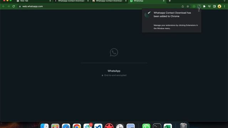This screenshot has width=228, height=128.
Task: Click "Whatsapp Contact Download has been added to Chrome" text
Action: pos(172,15)
